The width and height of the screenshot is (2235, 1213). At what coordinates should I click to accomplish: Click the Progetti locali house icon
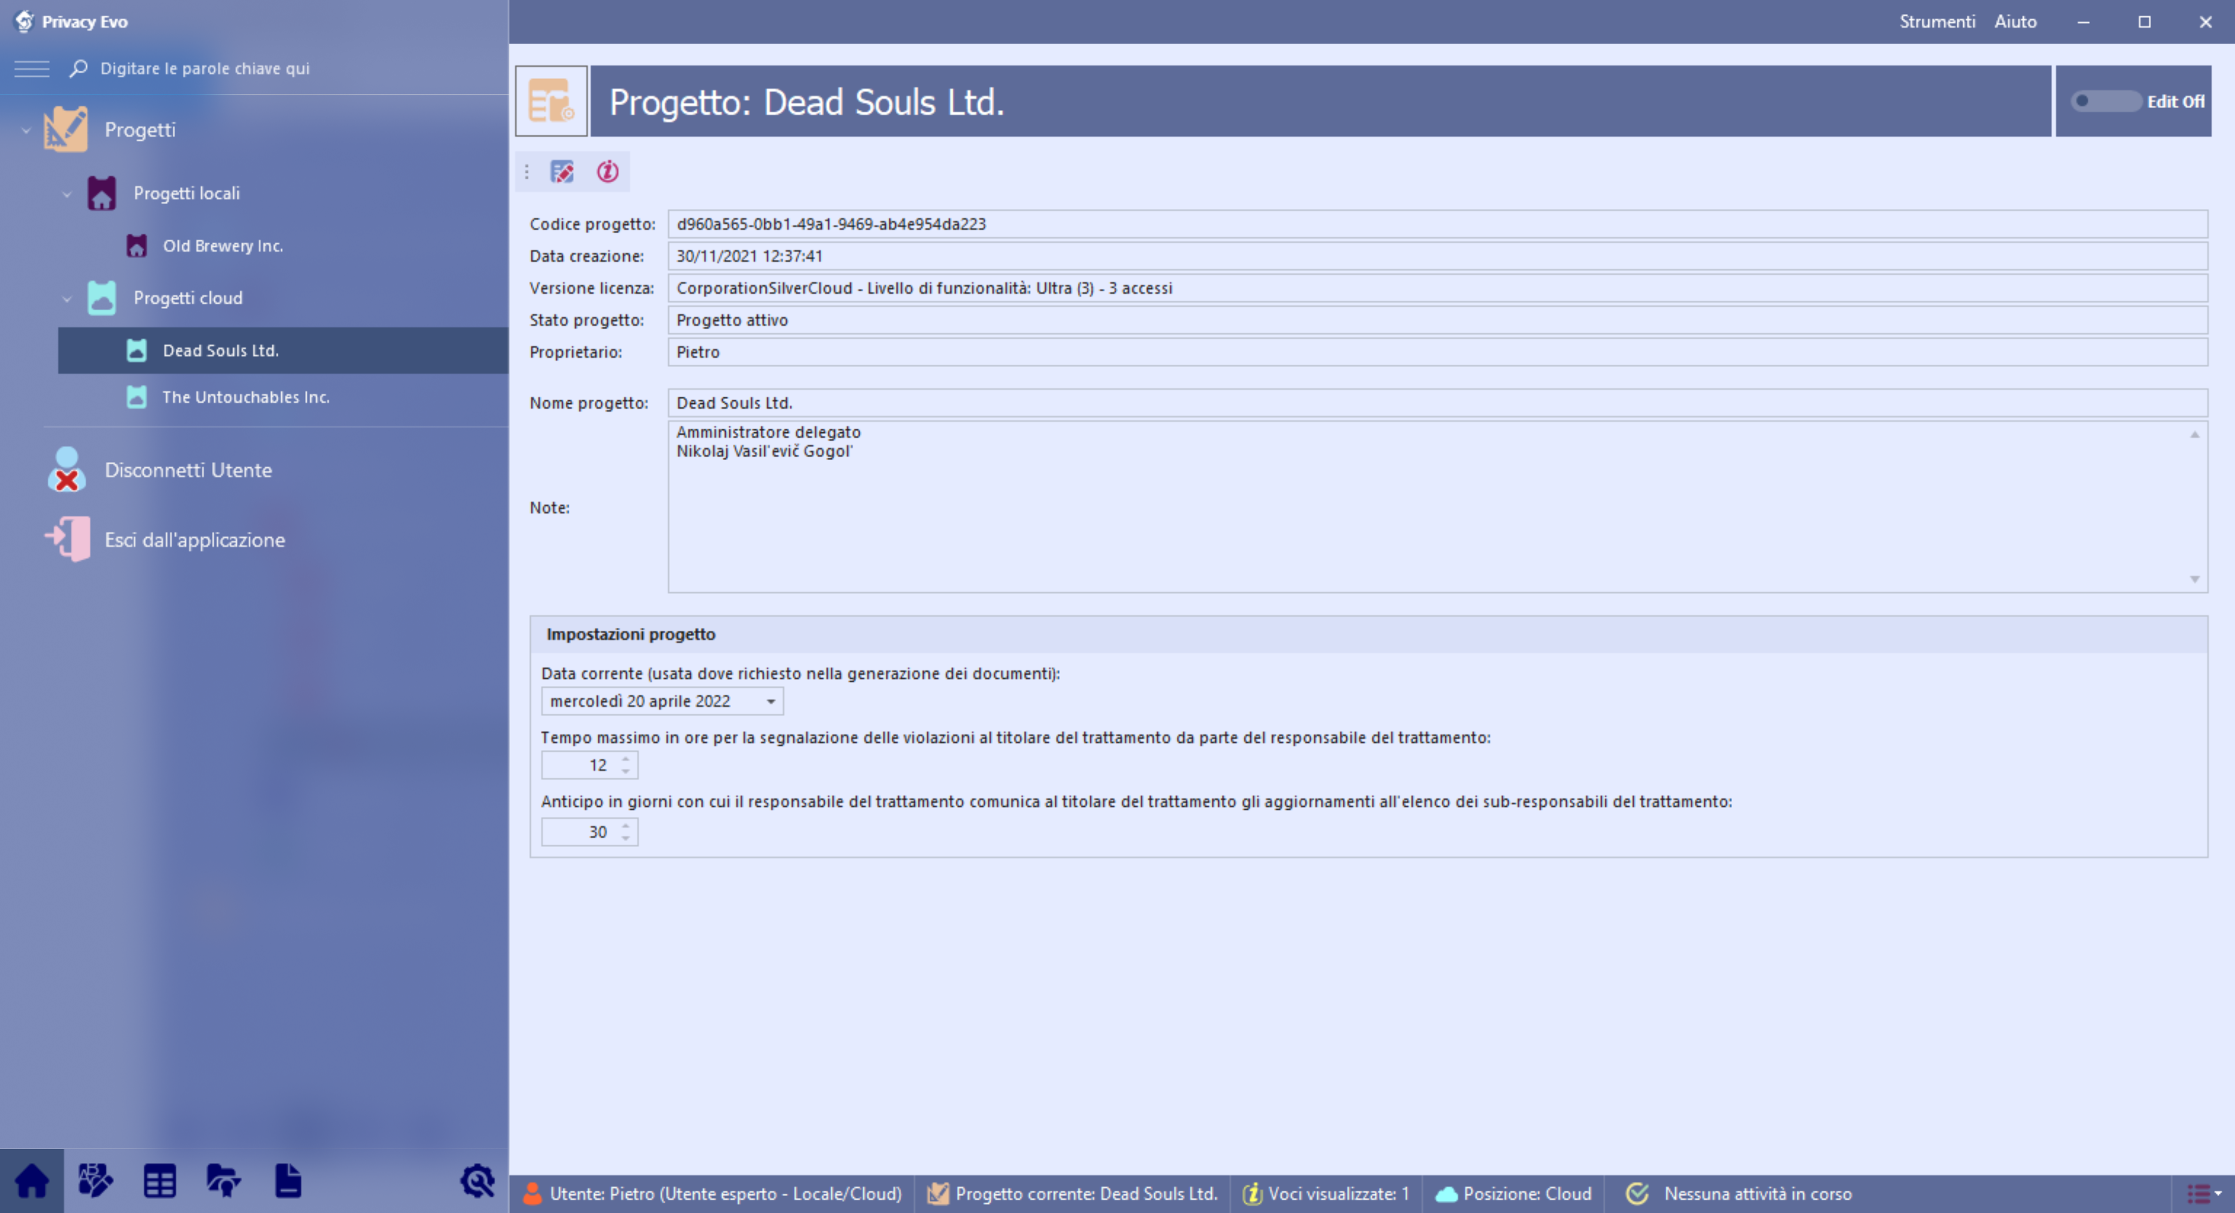point(101,193)
